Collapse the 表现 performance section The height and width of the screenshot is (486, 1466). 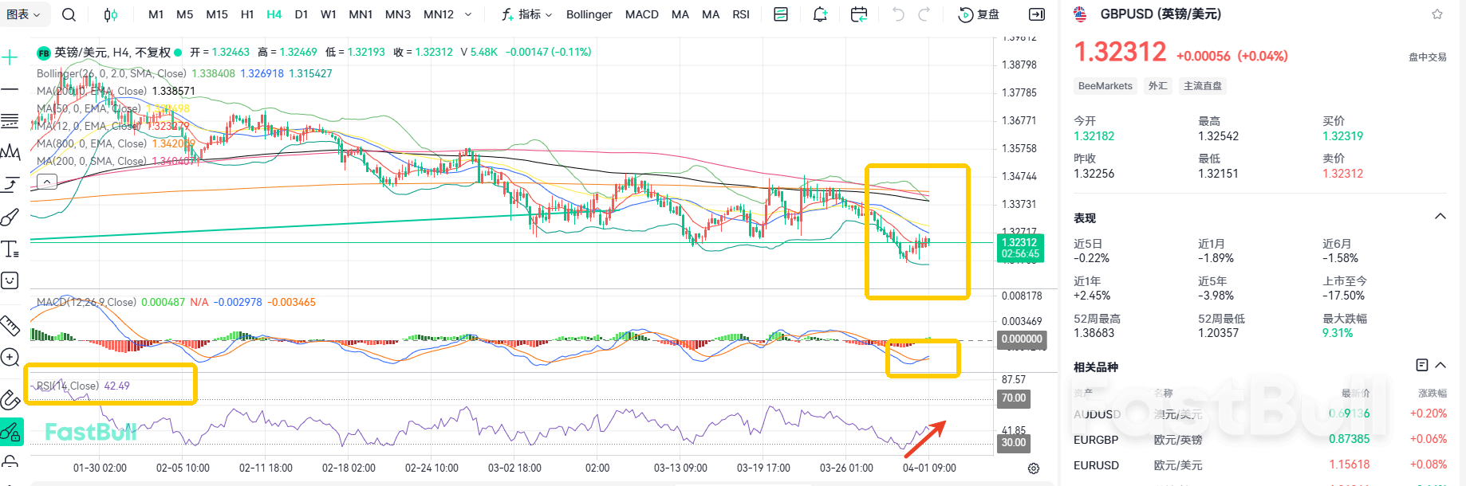coord(1440,217)
